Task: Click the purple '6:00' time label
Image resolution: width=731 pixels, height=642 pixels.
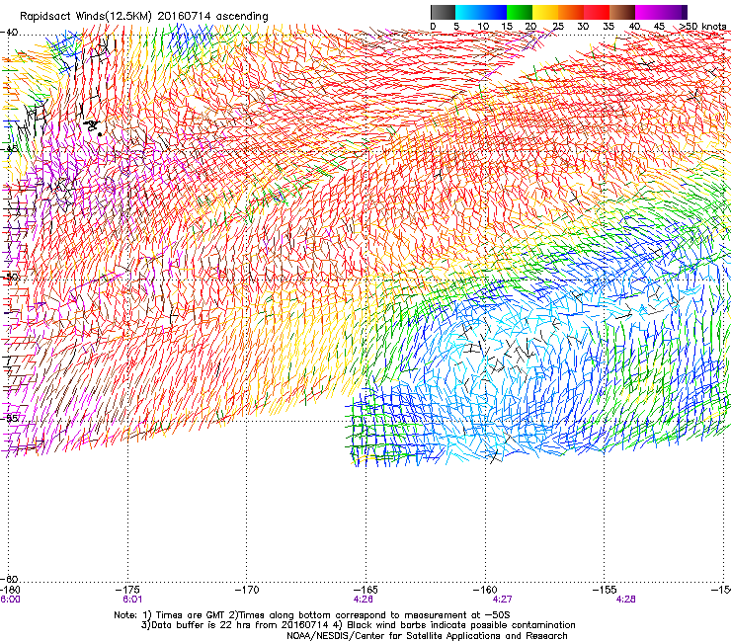Action: tap(10, 600)
